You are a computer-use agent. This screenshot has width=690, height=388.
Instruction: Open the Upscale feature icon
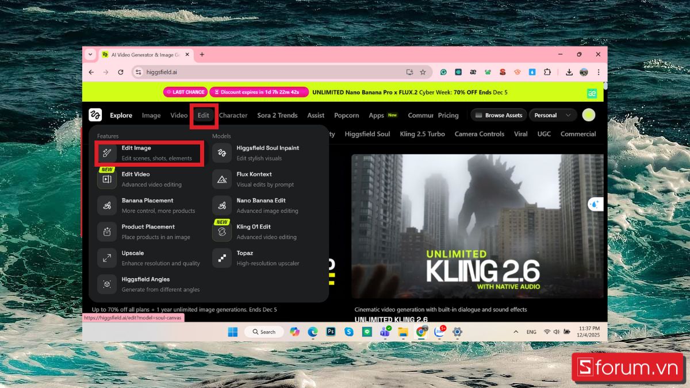click(x=107, y=258)
